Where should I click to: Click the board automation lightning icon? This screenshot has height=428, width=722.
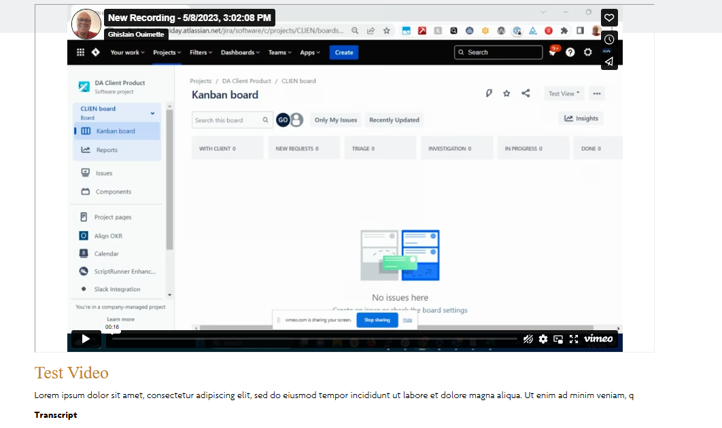coord(489,94)
